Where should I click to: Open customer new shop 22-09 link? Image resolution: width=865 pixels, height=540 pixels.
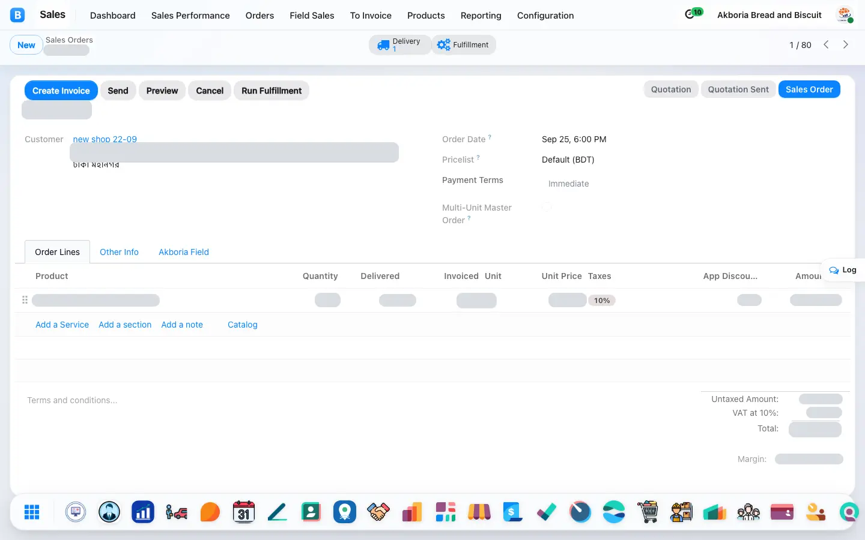point(105,139)
